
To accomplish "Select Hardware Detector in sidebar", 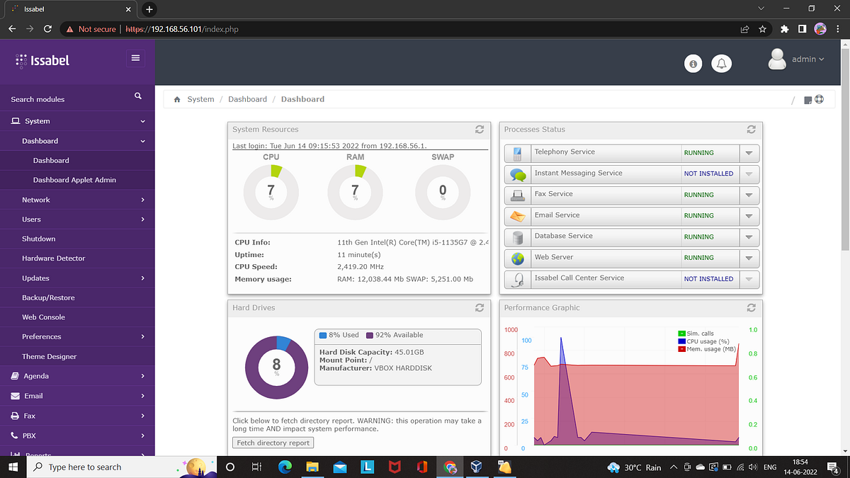I will point(77,258).
